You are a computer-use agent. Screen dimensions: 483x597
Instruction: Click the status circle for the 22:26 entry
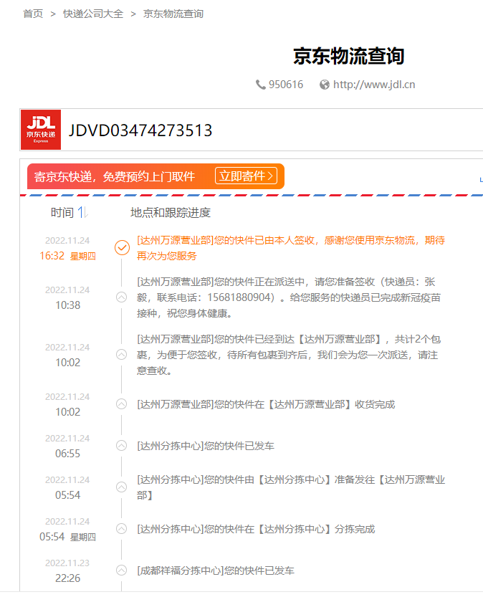(x=121, y=570)
